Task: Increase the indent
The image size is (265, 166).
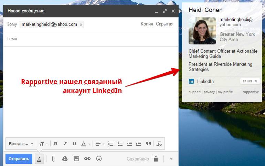Action: pos(139,144)
